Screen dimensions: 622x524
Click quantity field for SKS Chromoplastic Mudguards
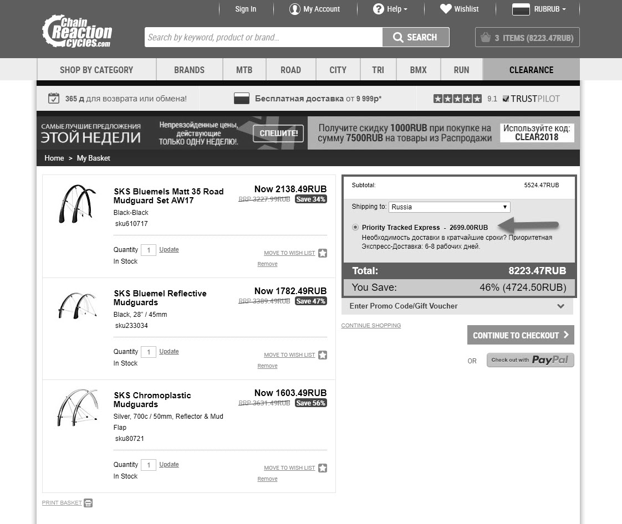pos(149,465)
